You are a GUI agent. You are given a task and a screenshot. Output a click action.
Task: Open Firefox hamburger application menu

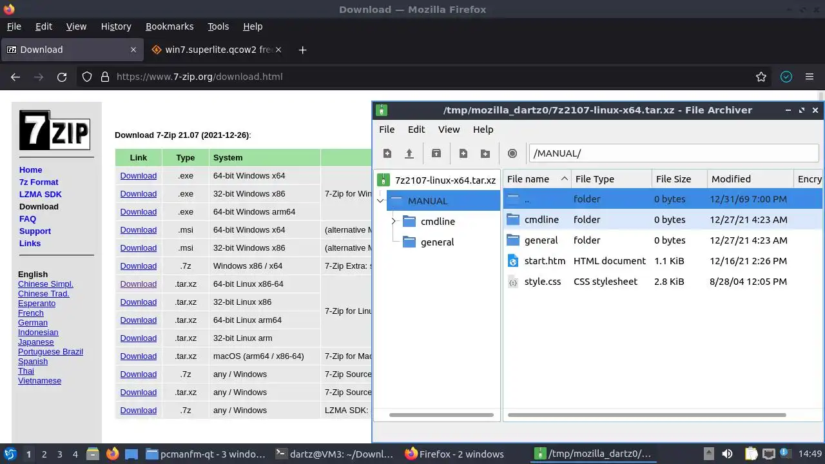tap(810, 77)
